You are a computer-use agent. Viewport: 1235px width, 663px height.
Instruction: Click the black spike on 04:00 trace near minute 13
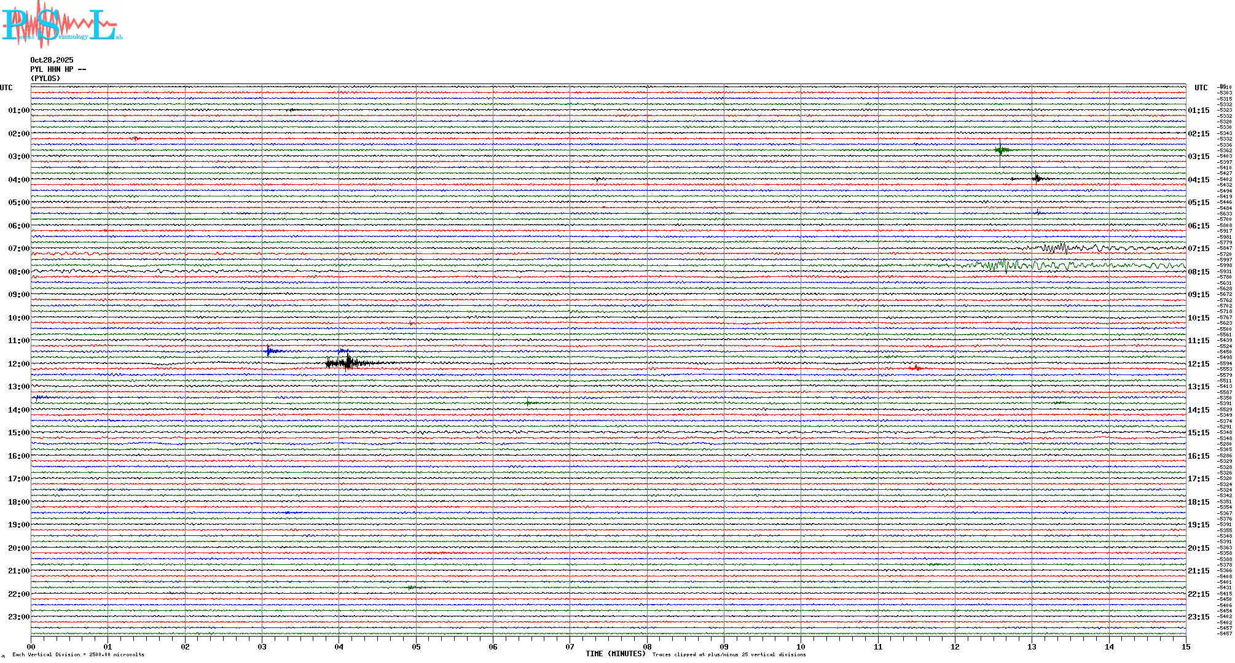(1037, 178)
